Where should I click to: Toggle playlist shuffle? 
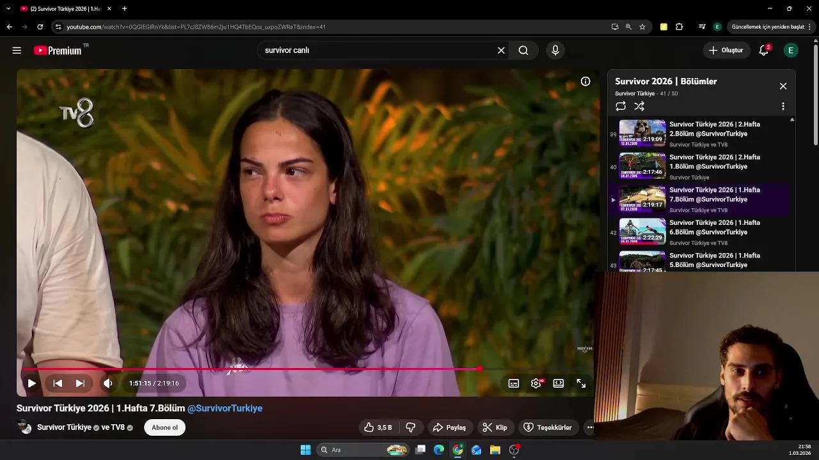639,106
